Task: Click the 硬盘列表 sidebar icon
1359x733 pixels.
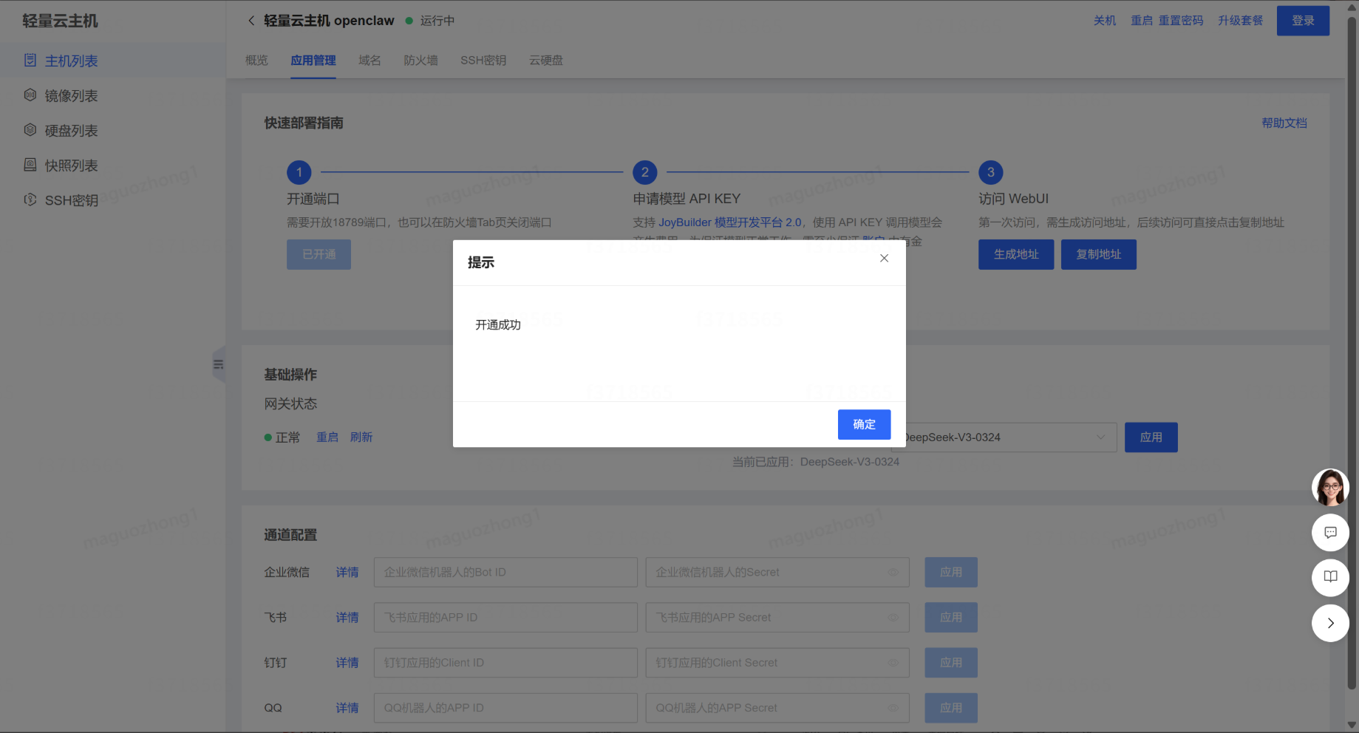Action: (x=30, y=130)
